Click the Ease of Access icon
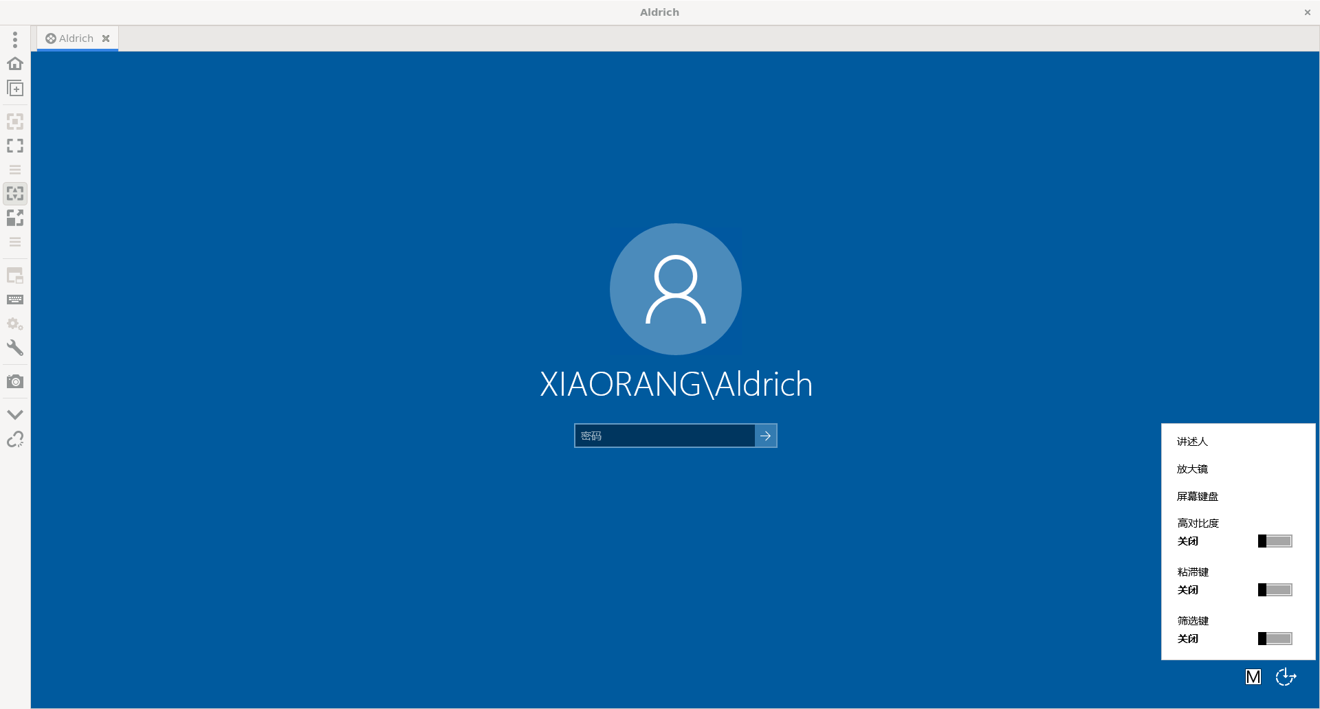Image resolution: width=1320 pixels, height=709 pixels. coord(1286,677)
